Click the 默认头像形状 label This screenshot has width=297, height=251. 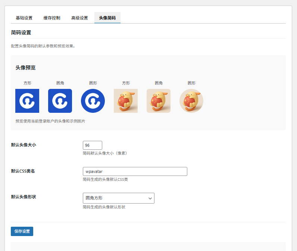(24, 197)
